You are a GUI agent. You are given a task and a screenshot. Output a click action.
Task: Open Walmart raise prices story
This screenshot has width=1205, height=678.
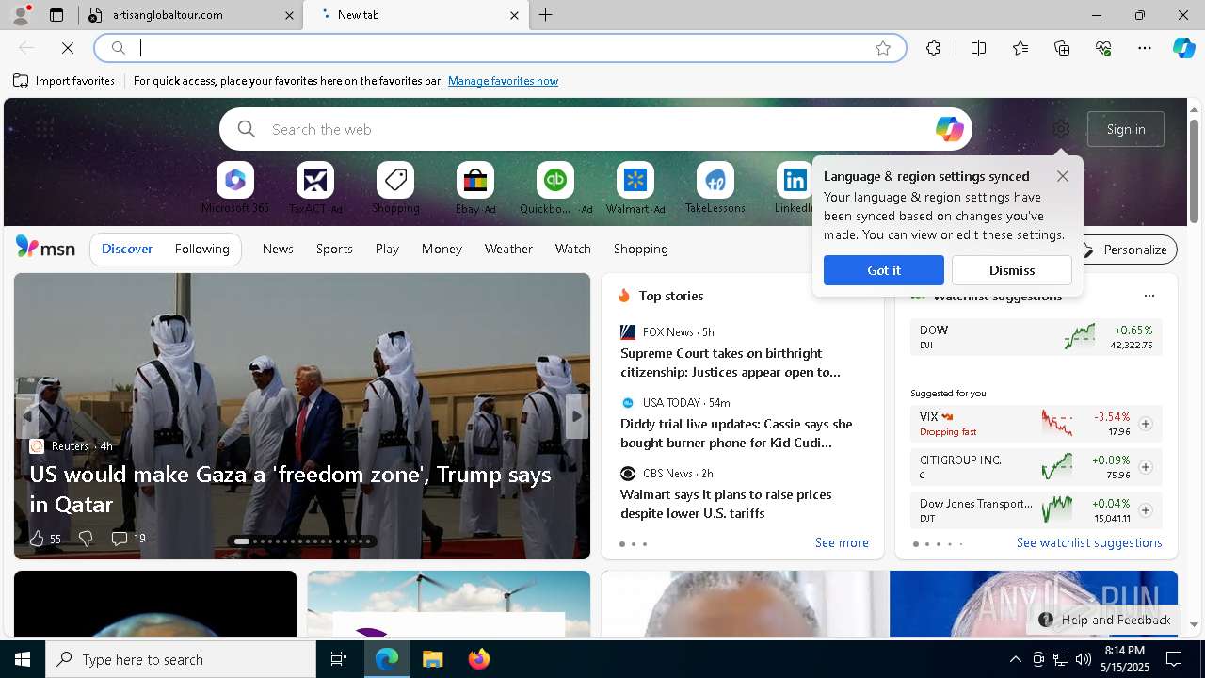tap(726, 504)
